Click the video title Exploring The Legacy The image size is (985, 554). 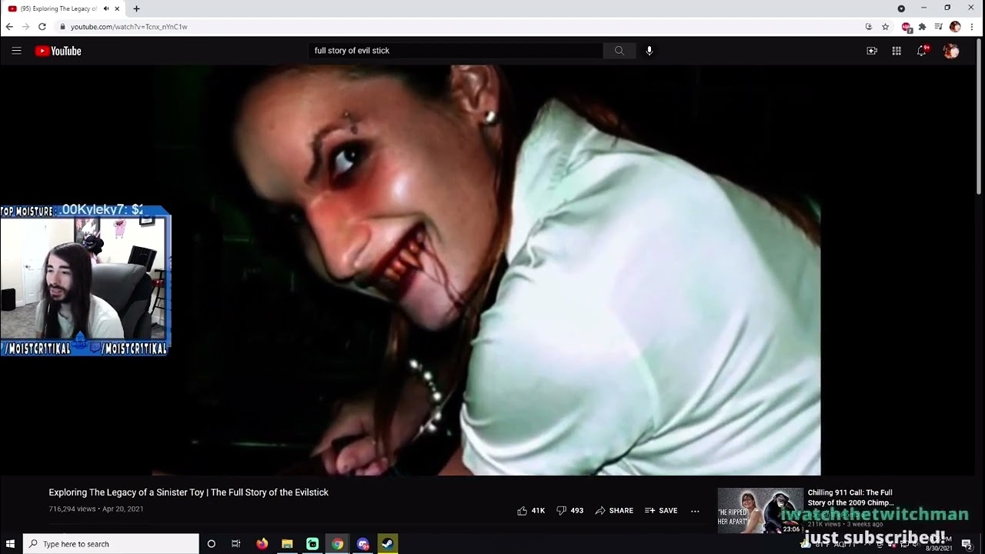pyautogui.click(x=189, y=492)
